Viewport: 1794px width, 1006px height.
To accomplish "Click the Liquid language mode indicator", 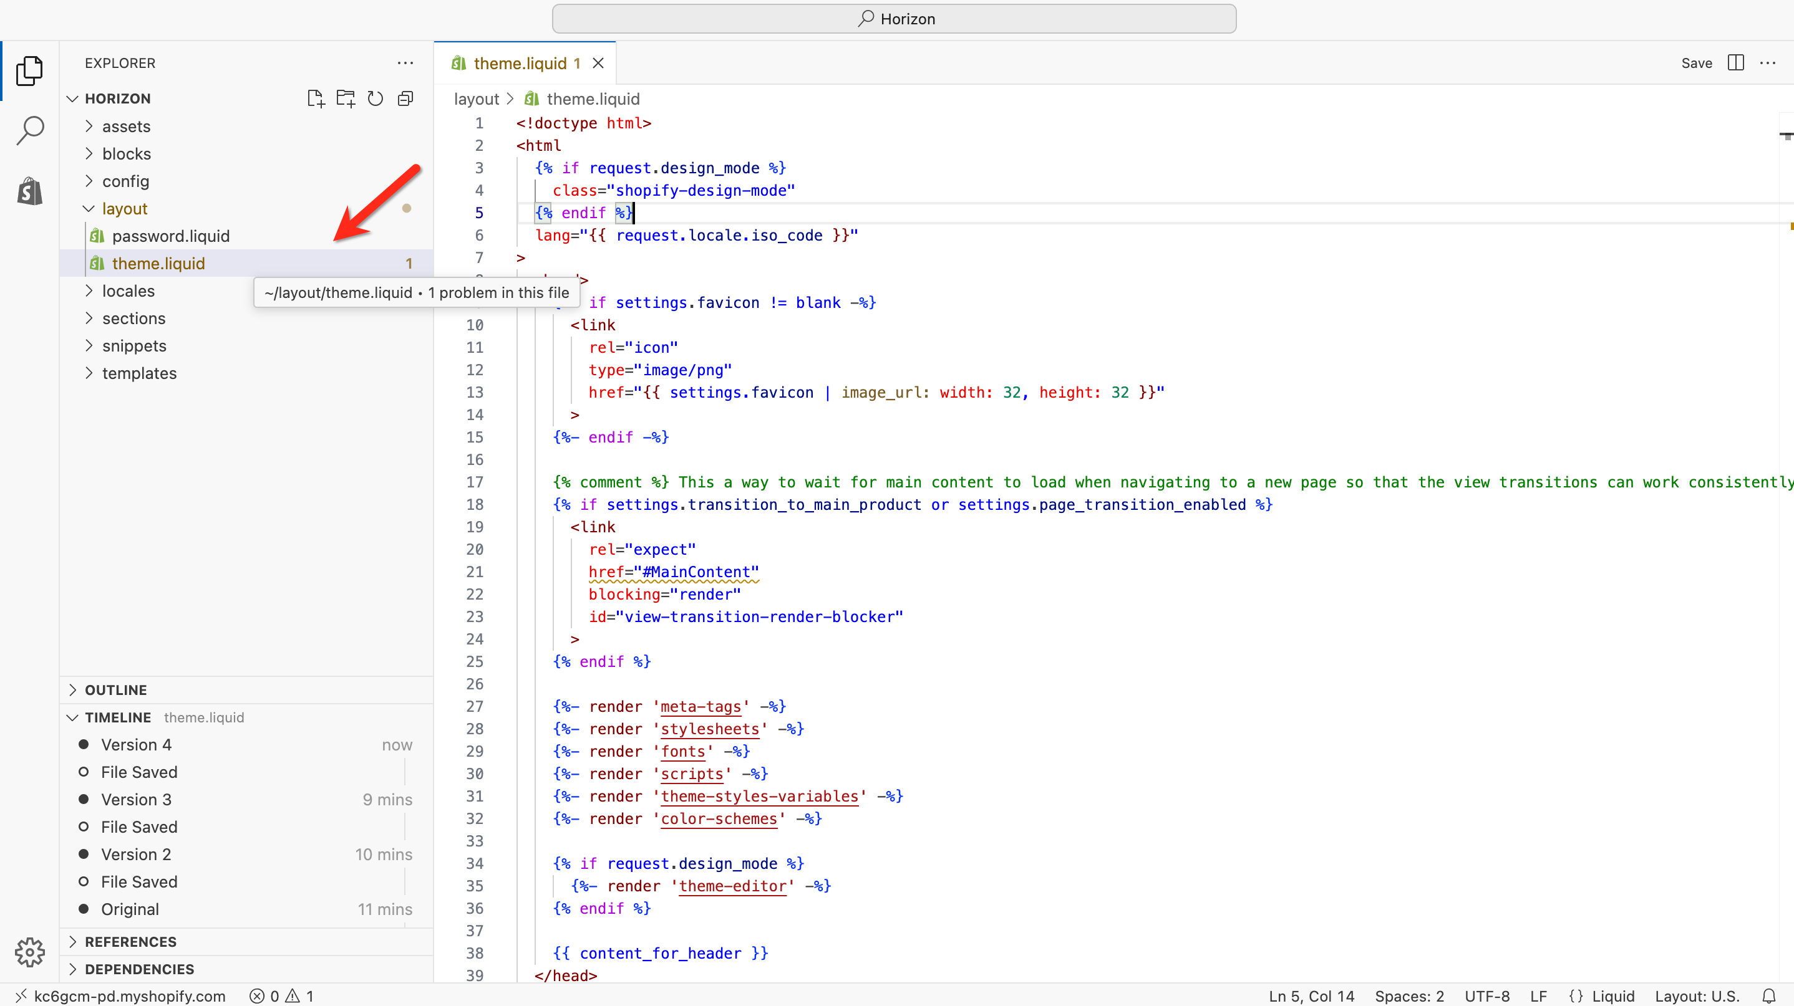I will 1612,995.
